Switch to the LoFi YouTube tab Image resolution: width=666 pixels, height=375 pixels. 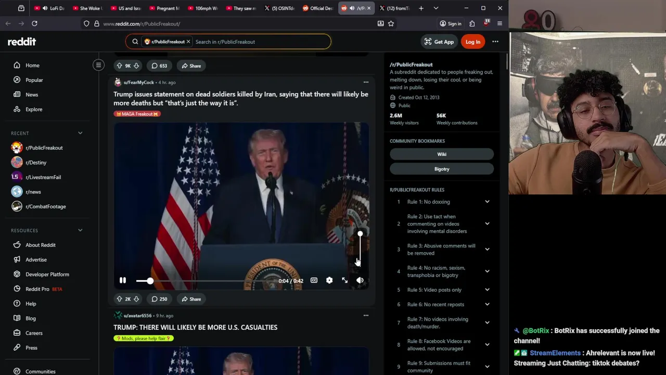pos(49,8)
